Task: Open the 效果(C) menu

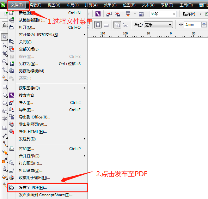Action: 110,5
